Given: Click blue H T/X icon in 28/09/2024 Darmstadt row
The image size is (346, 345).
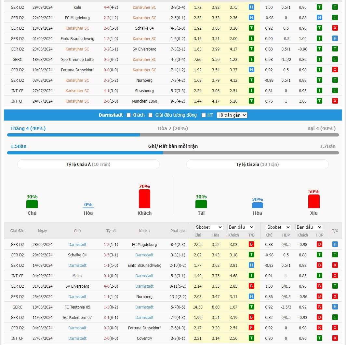Looking at the screenshot, I should [x=335, y=244].
